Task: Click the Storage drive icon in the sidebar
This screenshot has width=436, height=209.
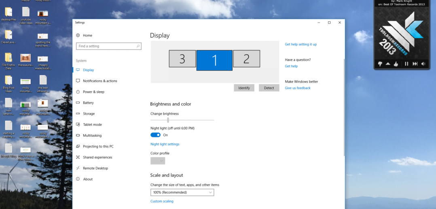Action: point(78,113)
